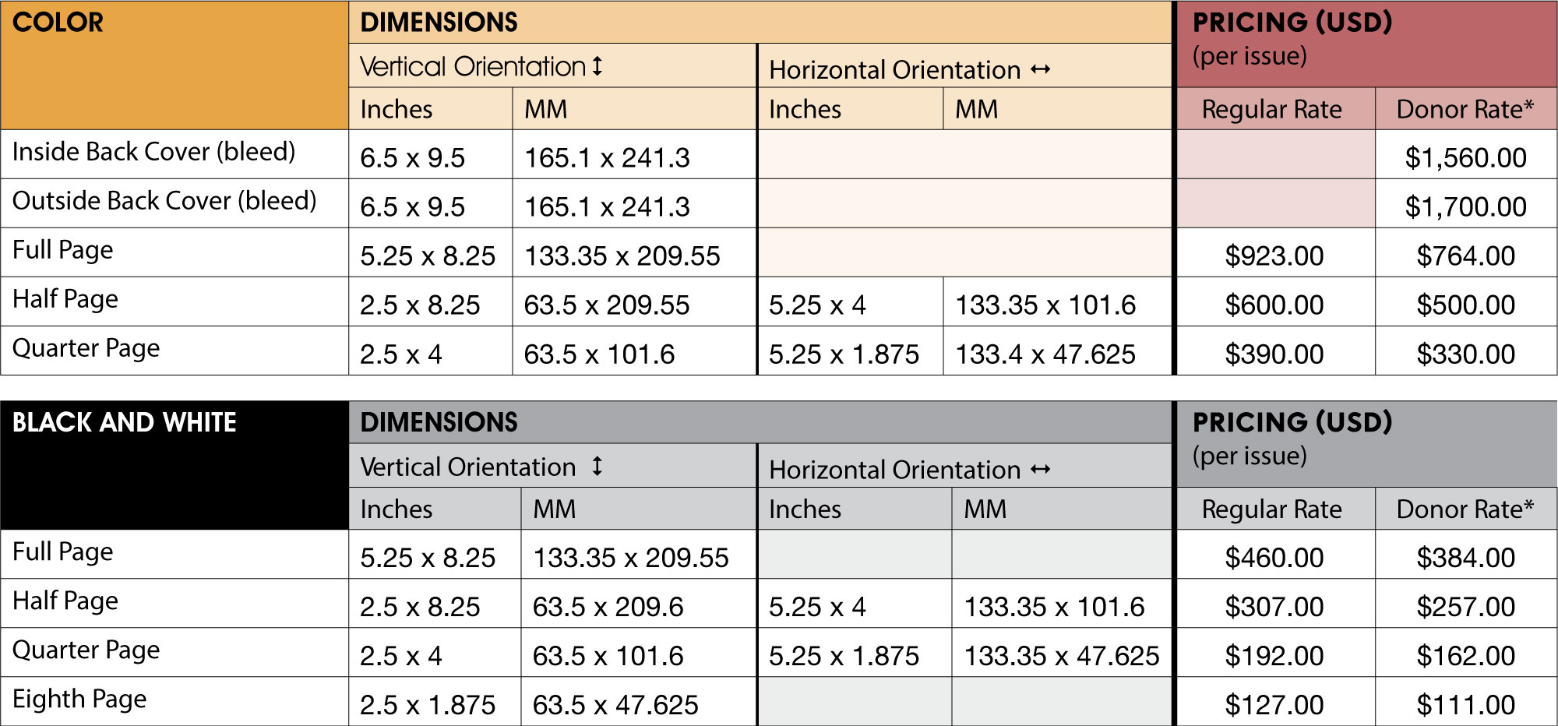Select the $923.00 regular rate cell
The height and width of the screenshot is (726, 1558).
(x=1275, y=253)
